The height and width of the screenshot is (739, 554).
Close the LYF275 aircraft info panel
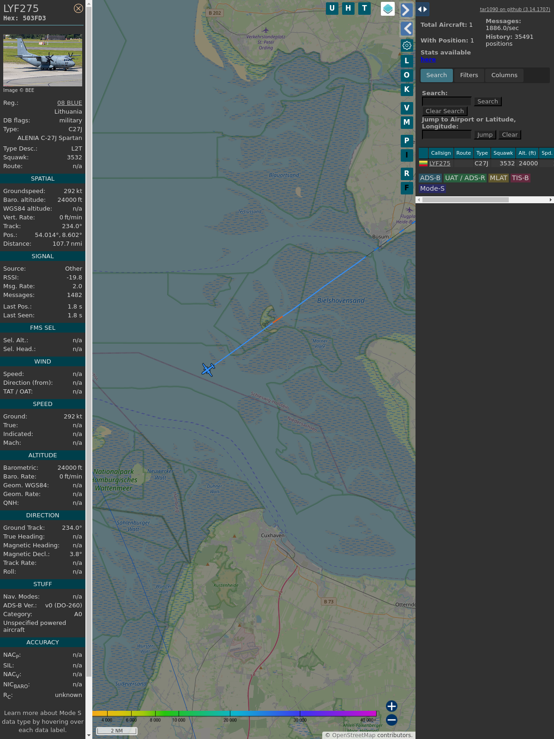[78, 8]
